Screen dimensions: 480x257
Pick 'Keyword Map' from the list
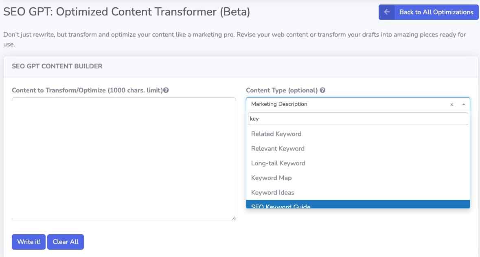(x=358, y=178)
